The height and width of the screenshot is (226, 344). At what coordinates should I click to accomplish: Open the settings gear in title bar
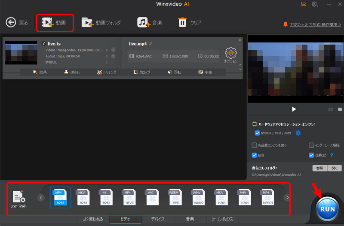coord(314,4)
